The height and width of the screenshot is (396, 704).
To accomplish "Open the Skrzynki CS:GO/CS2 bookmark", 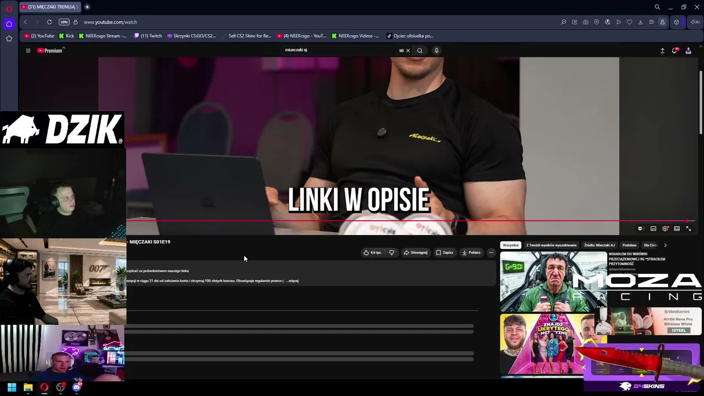I will (x=191, y=36).
